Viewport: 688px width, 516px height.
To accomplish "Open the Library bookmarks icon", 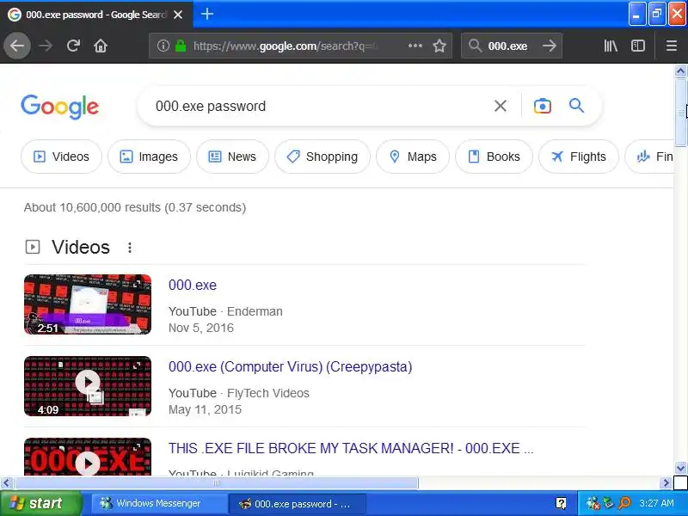I will tap(611, 46).
